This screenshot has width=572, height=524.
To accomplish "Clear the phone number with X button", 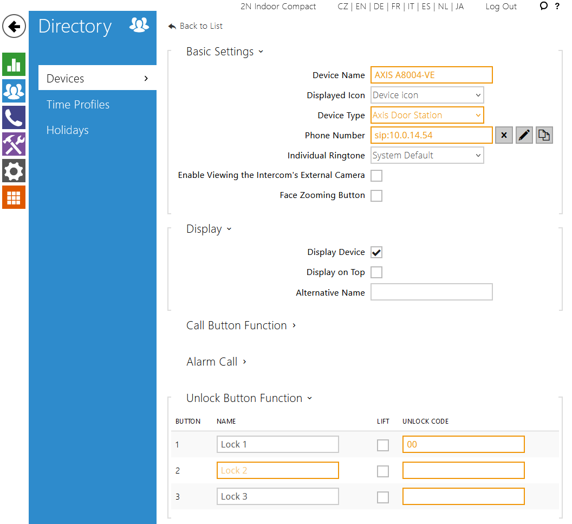I will (x=504, y=135).
